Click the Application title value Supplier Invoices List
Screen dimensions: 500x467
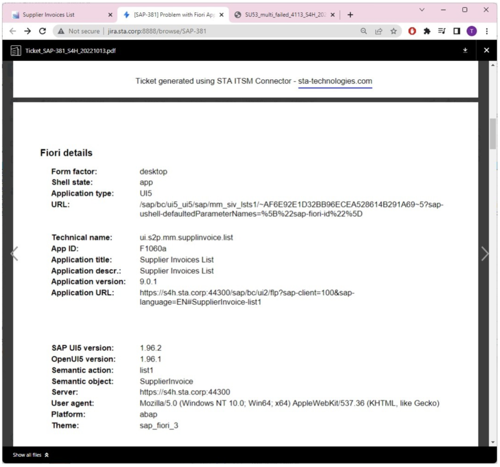[x=177, y=260]
